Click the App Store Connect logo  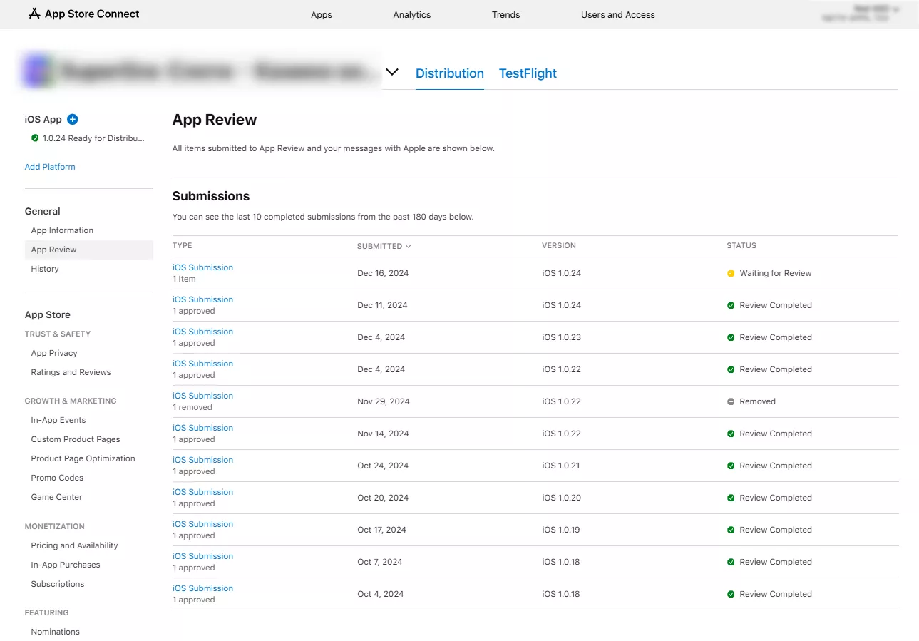(x=83, y=14)
